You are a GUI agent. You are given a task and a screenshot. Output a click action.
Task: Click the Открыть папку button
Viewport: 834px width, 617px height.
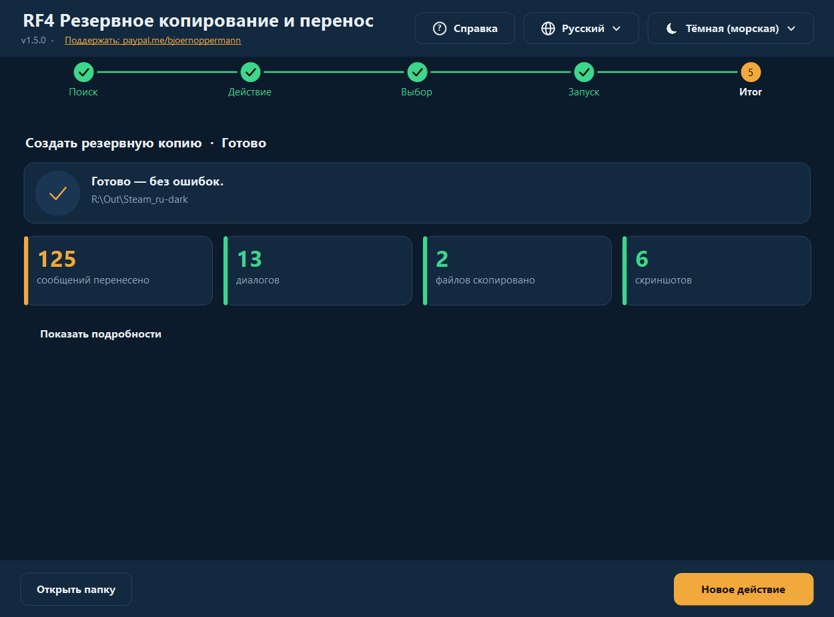pos(76,590)
